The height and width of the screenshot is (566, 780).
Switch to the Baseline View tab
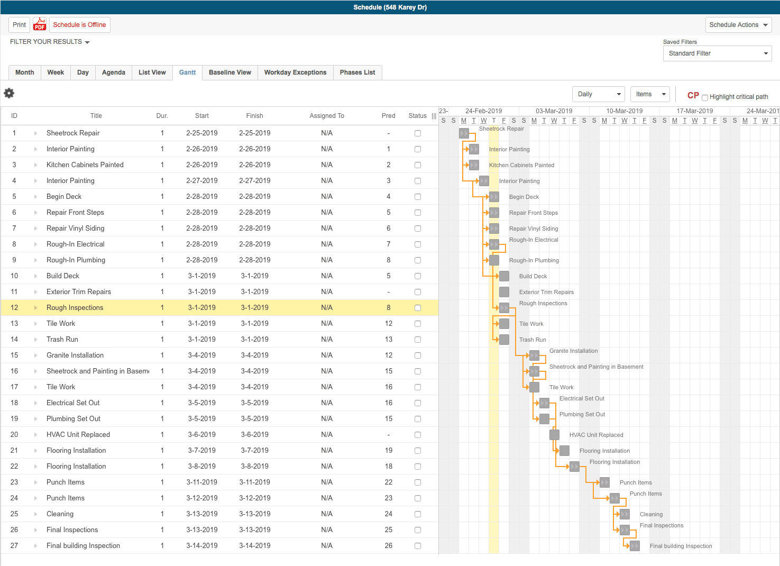[230, 72]
